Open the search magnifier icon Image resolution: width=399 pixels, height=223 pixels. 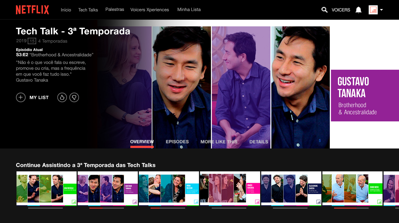(x=324, y=10)
